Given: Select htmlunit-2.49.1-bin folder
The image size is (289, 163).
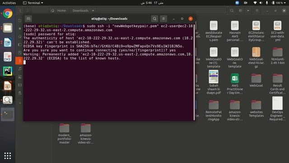Looking at the screenshot, I should pyautogui.click(x=278, y=56).
